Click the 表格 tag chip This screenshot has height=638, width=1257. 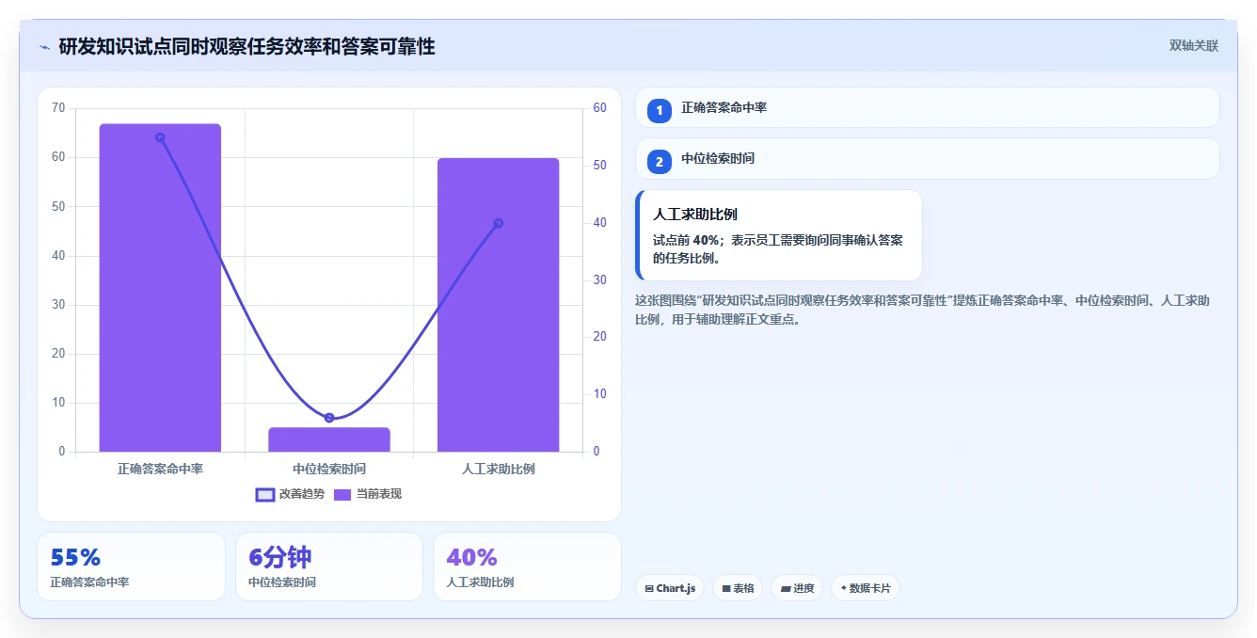click(x=738, y=588)
